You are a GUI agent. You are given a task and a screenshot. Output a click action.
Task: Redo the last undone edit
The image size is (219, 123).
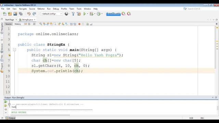(34, 14)
